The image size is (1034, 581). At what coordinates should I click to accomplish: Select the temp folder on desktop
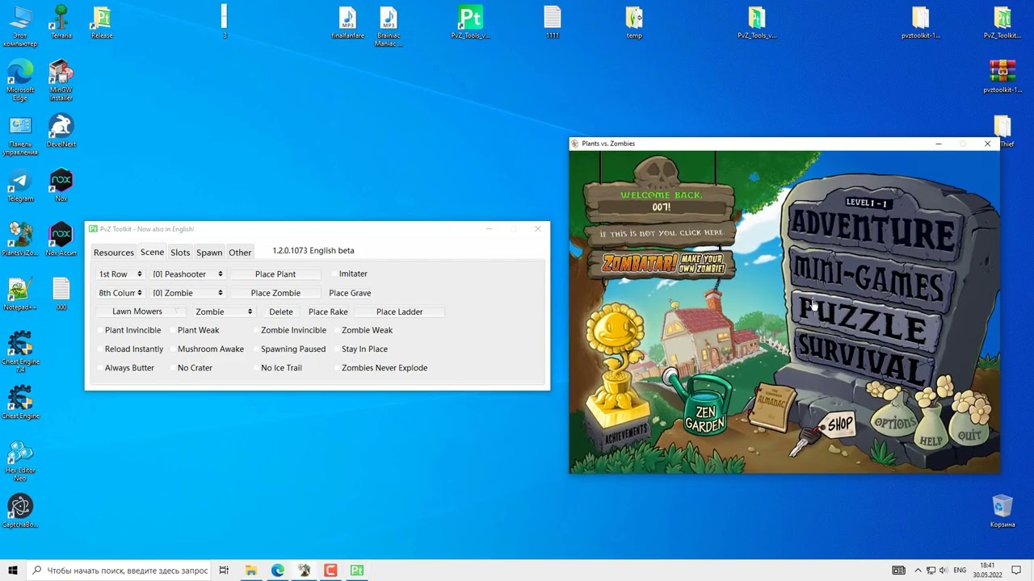634,23
